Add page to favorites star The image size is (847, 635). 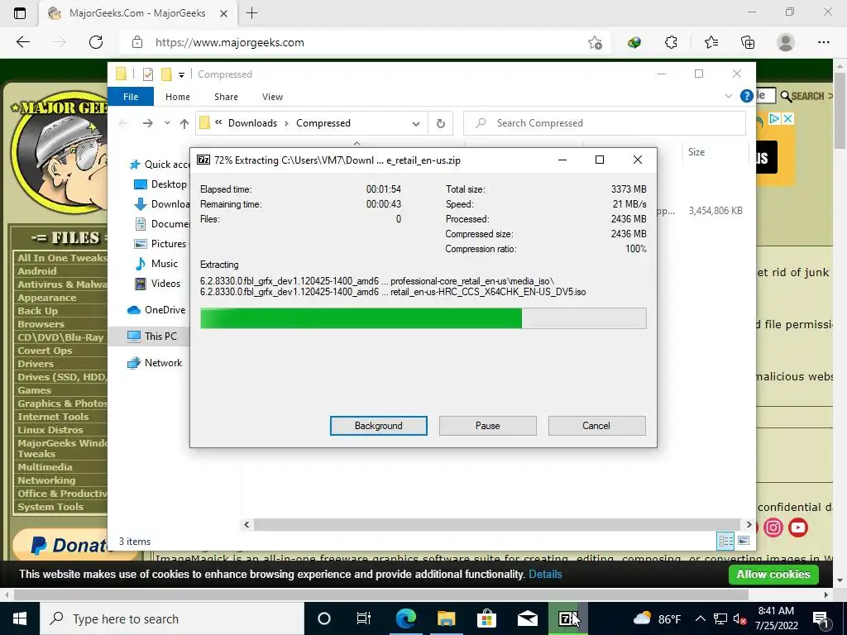[x=595, y=42]
